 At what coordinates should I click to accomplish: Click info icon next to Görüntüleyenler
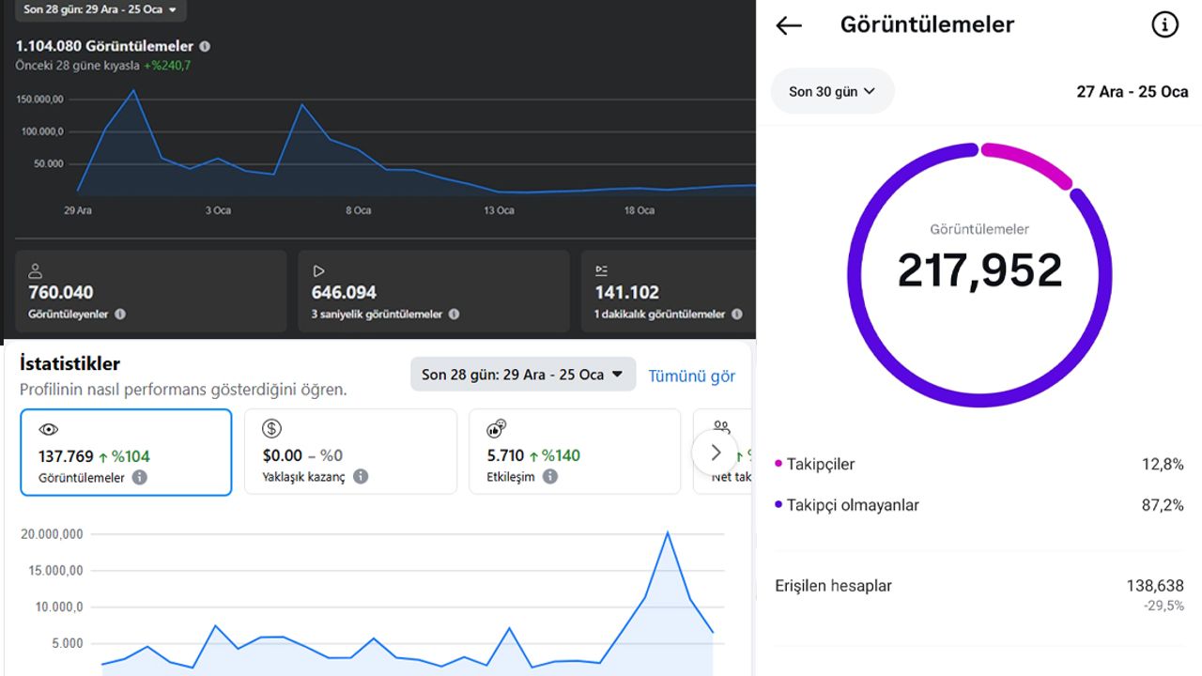(120, 315)
